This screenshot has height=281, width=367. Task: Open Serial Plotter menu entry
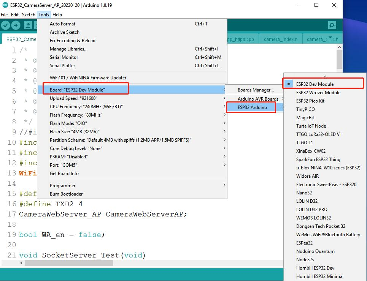pyautogui.click(x=132, y=66)
